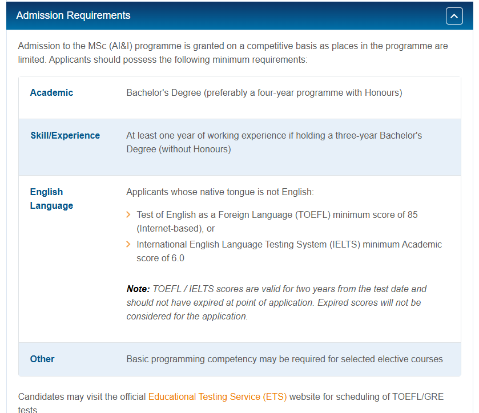Click the orange arrow beside TOEFL requirement
Screen dimensions: 479x413
[128, 215]
